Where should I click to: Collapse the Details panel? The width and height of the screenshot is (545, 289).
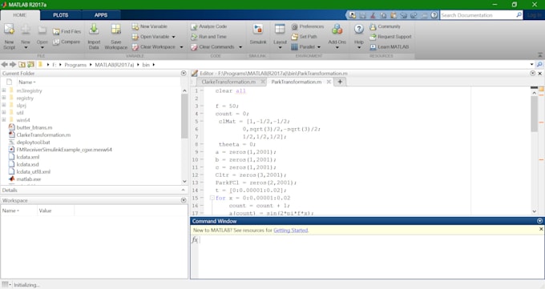click(184, 190)
